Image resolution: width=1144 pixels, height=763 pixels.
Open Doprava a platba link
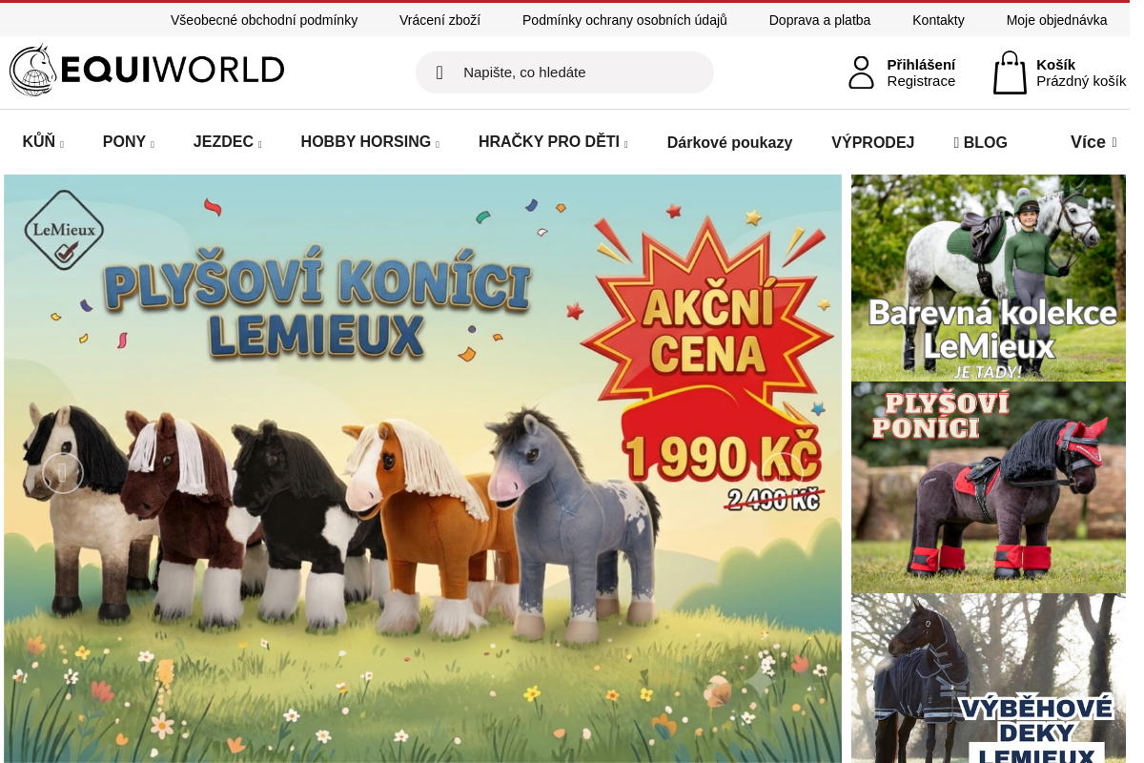(x=820, y=20)
